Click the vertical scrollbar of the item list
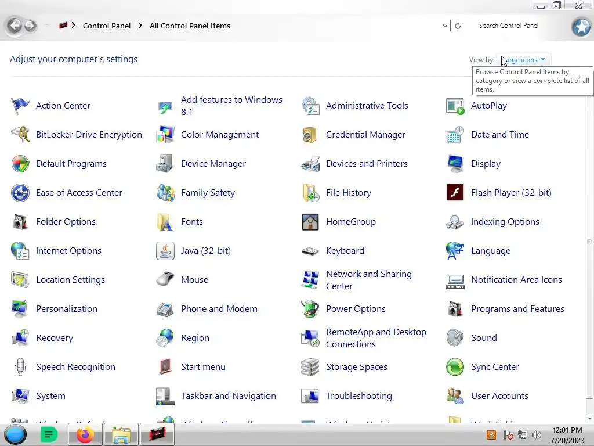Screen dimensions: 594x446 pos(589,243)
